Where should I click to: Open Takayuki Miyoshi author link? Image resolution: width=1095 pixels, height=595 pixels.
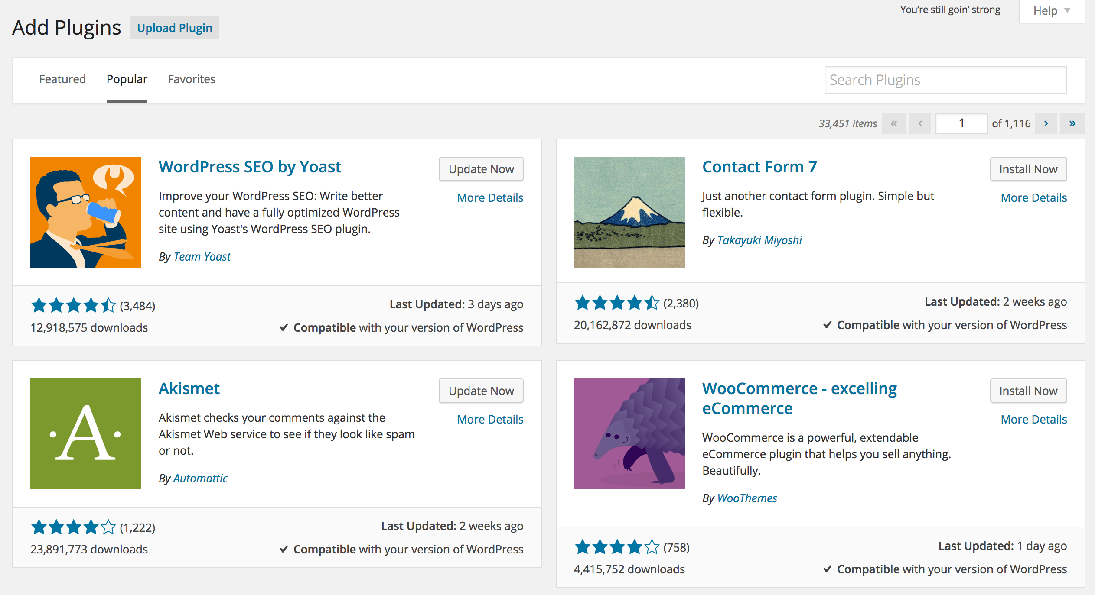tap(759, 240)
